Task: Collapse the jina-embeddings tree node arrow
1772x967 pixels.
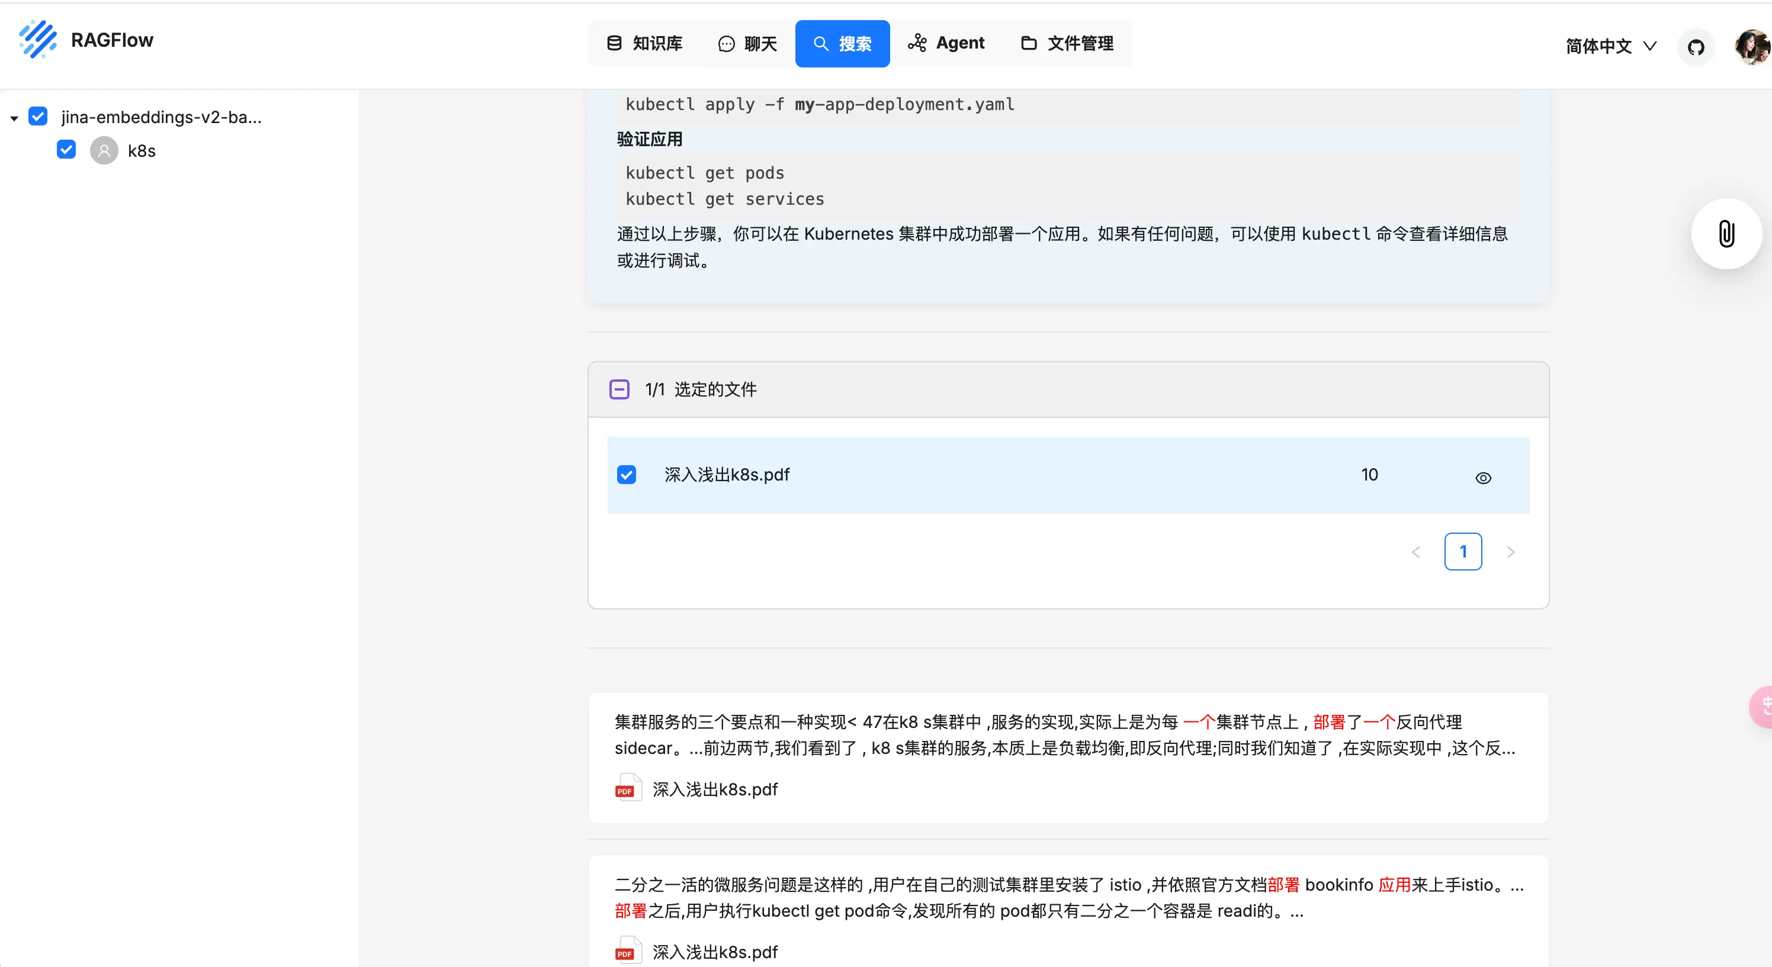Action: click(14, 118)
